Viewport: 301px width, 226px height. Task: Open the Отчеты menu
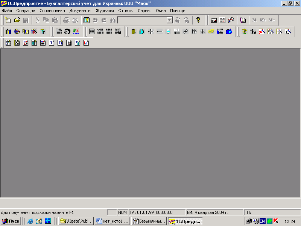pyautogui.click(x=126, y=11)
